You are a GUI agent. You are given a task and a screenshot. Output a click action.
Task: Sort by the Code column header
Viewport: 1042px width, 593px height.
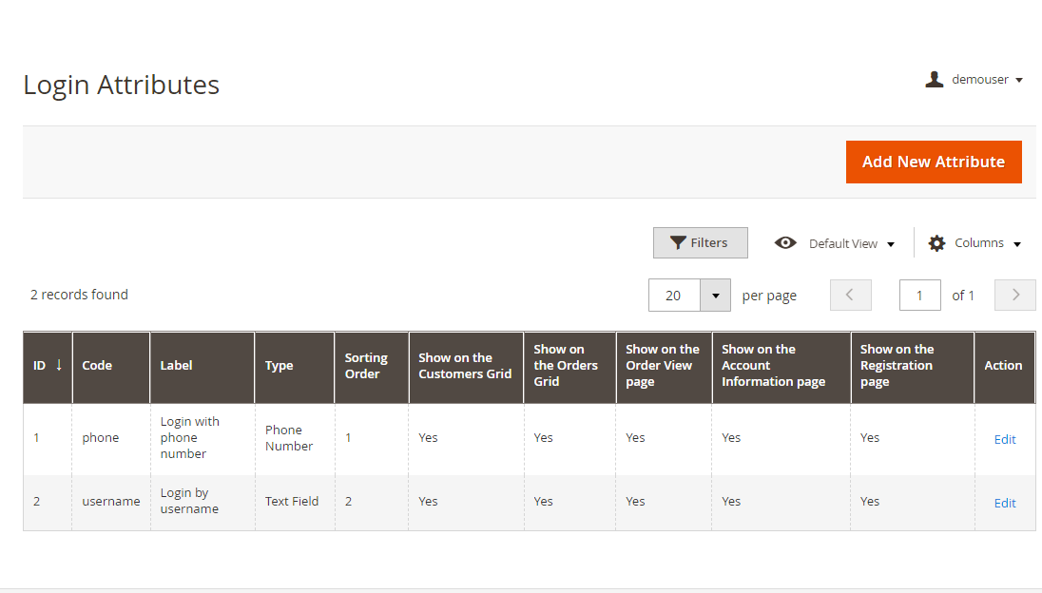111,367
